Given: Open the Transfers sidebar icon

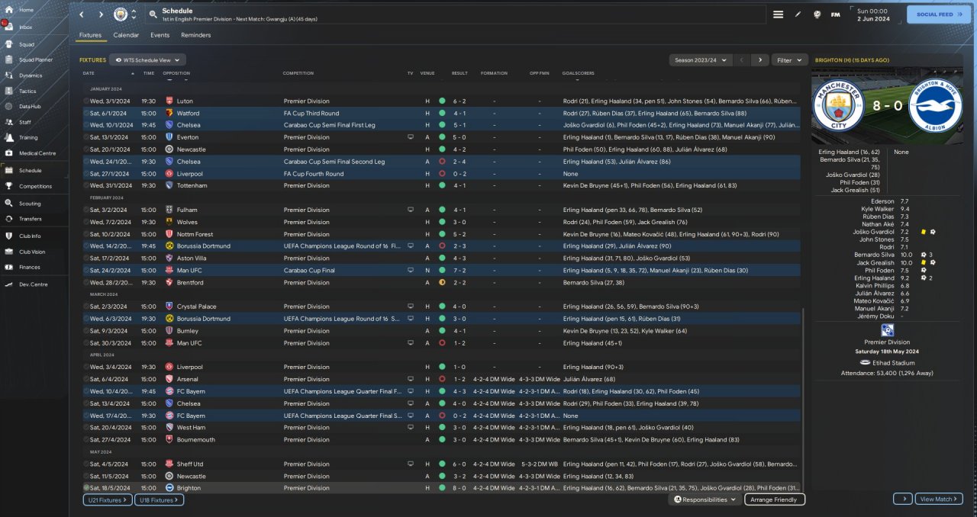Looking at the screenshot, I should pyautogui.click(x=10, y=219).
